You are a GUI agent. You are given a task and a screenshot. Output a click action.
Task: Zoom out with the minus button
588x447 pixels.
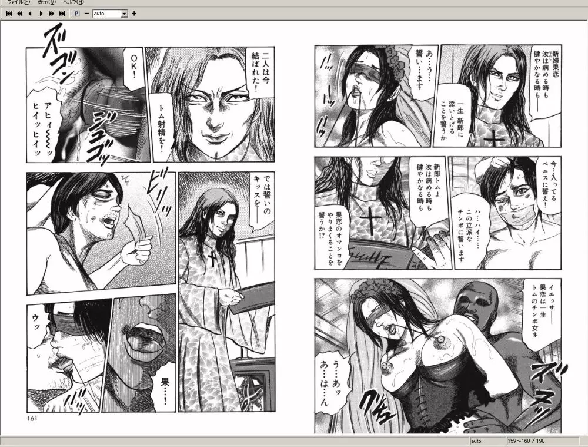tap(86, 13)
